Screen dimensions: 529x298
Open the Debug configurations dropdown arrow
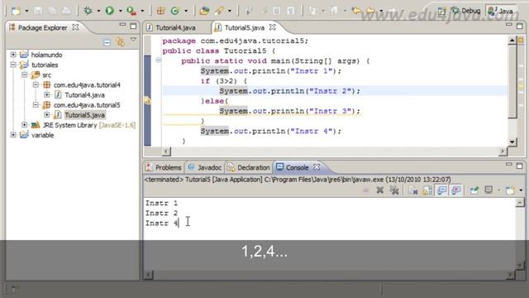[98, 11]
